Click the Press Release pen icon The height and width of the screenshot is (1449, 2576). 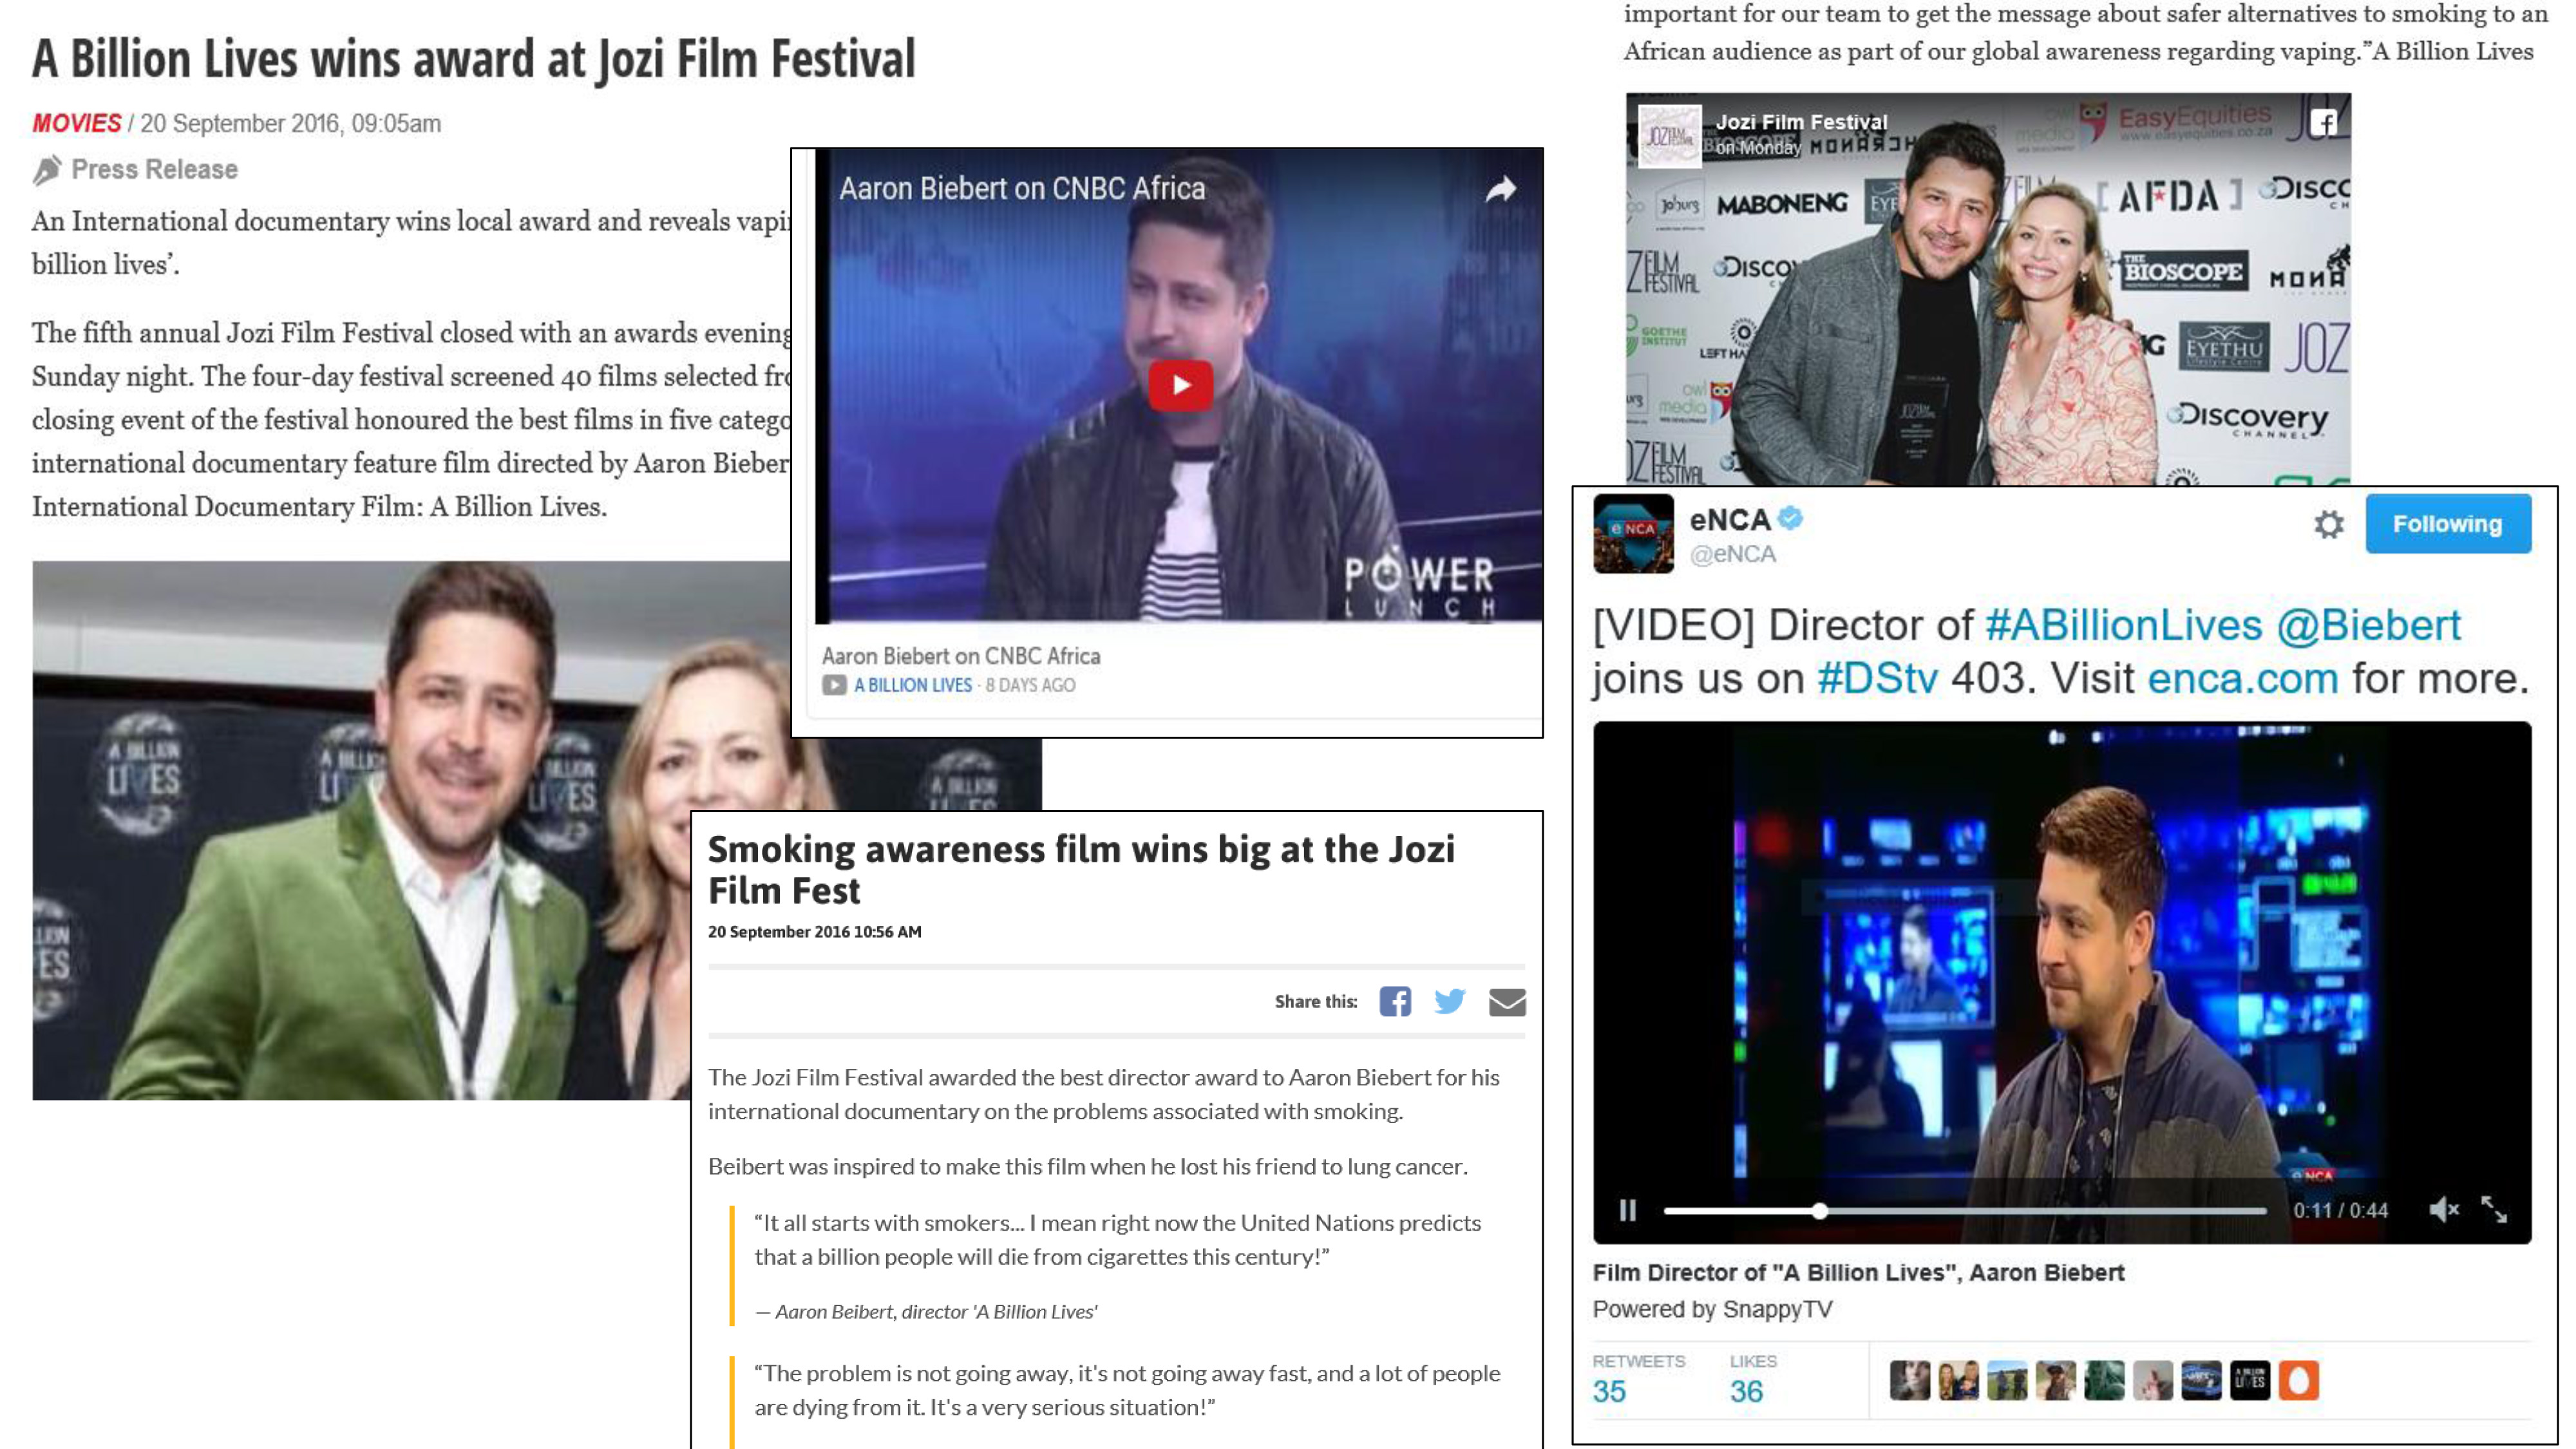[x=46, y=170]
